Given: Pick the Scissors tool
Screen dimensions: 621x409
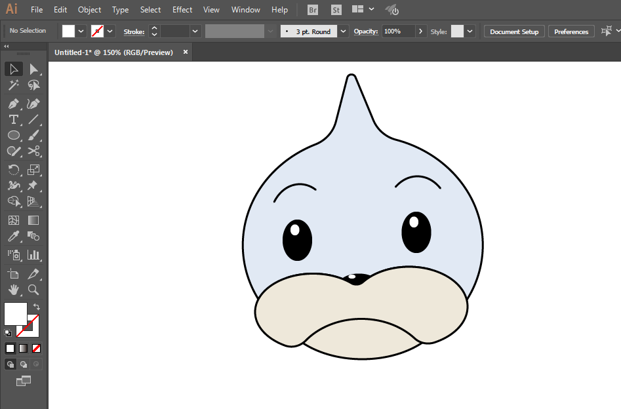Looking at the screenshot, I should (34, 151).
